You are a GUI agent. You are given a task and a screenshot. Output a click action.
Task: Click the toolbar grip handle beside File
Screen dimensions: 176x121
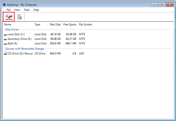pos(3,10)
